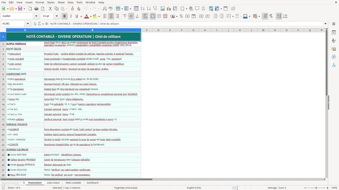Toggle Underline formatting
Image resolution: width=339 pixels, height=190 pixels.
76,16
